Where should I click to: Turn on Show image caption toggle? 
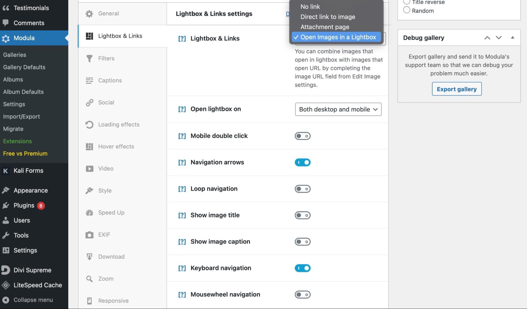tap(302, 242)
